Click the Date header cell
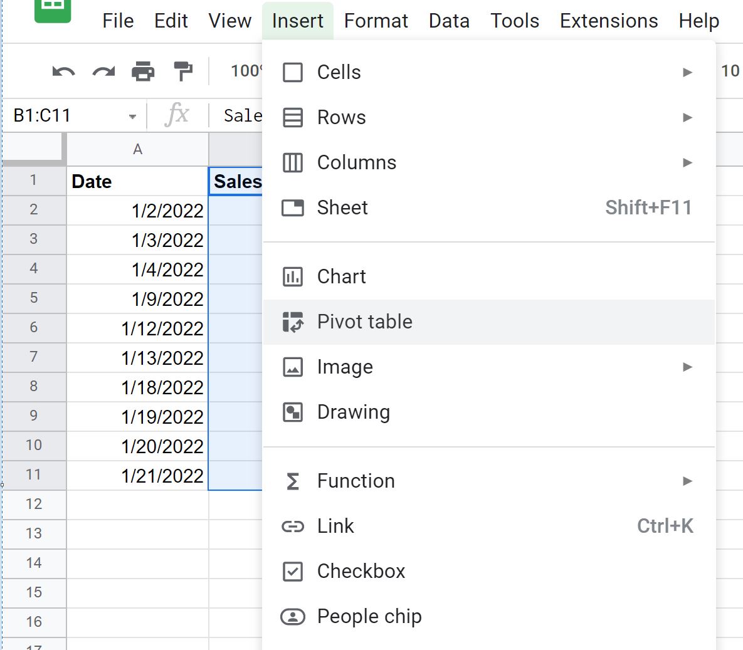 (x=137, y=181)
